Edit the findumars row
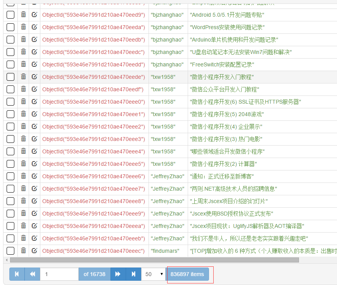The width and height of the screenshot is (337, 285). coord(35,251)
